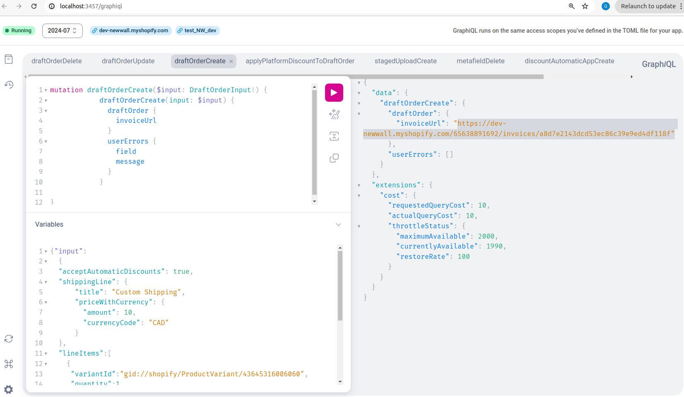Screen dimensions: 684x397
Task: Collapse the Variables editor chevron
Action: point(338,225)
